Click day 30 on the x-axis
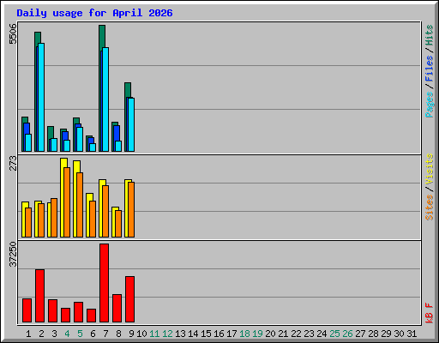Image resolution: width=439 pixels, height=343 pixels. (399, 334)
